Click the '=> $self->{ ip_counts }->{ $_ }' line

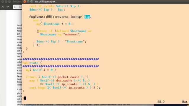coord(69,84)
